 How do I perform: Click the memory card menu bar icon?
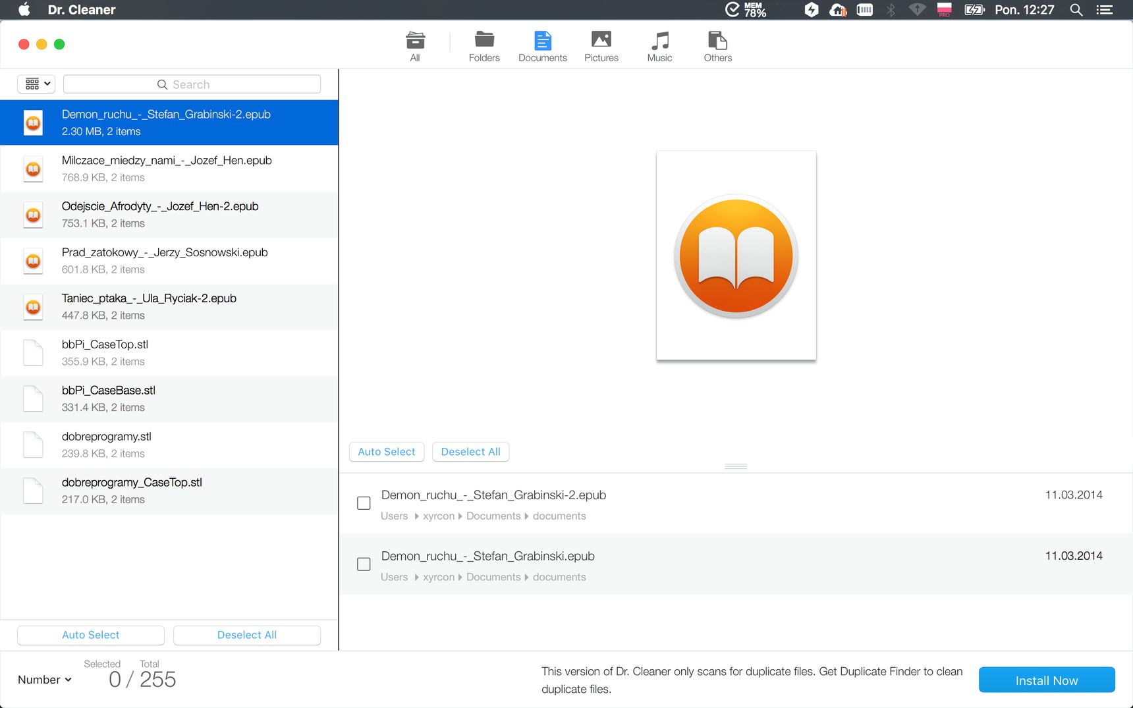(864, 9)
